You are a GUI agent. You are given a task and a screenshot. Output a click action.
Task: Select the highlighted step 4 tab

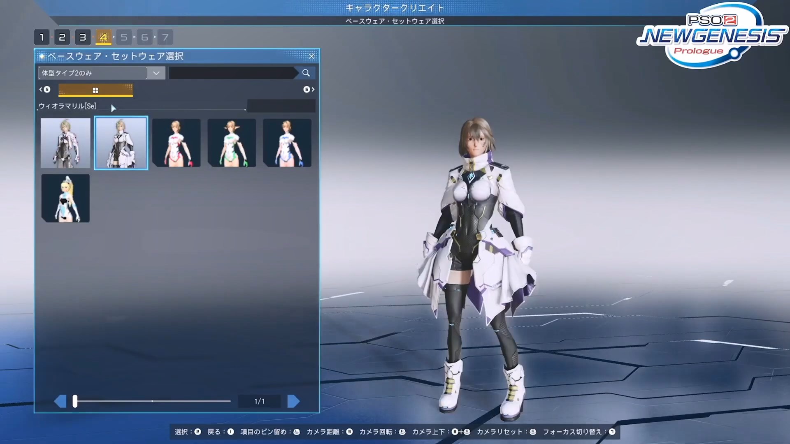(x=103, y=37)
